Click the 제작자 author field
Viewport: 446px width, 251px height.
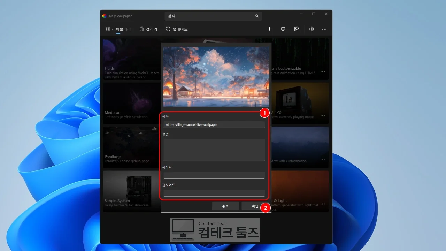(214, 175)
